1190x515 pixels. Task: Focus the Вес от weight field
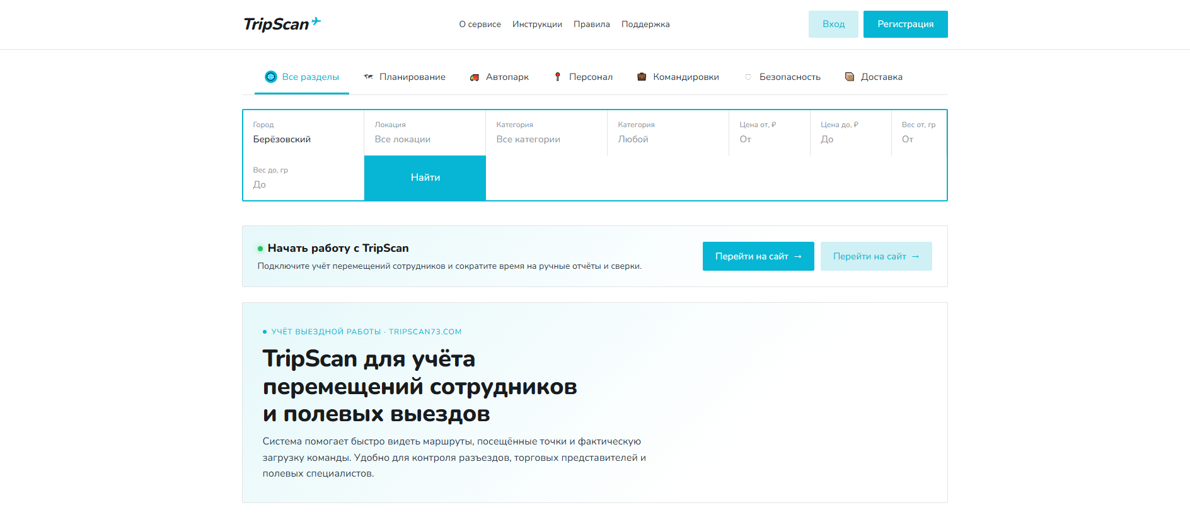tap(919, 133)
